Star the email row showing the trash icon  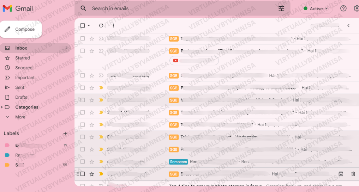[x=92, y=174]
